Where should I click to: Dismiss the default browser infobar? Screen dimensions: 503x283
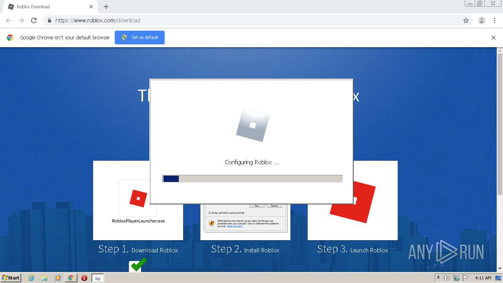(494, 38)
